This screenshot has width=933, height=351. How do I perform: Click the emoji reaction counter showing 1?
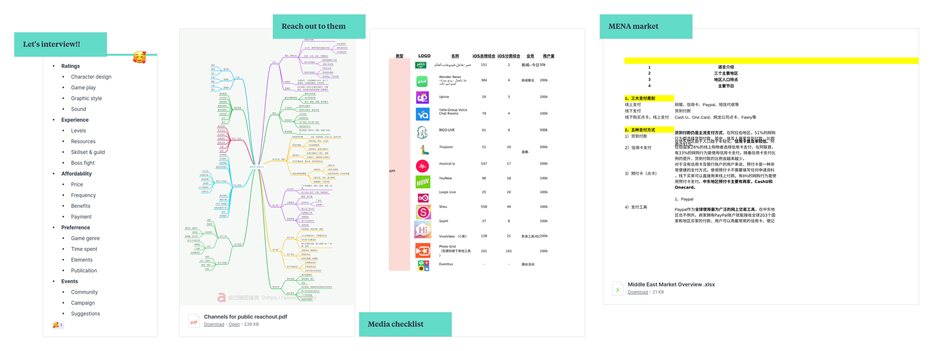pyautogui.click(x=57, y=325)
